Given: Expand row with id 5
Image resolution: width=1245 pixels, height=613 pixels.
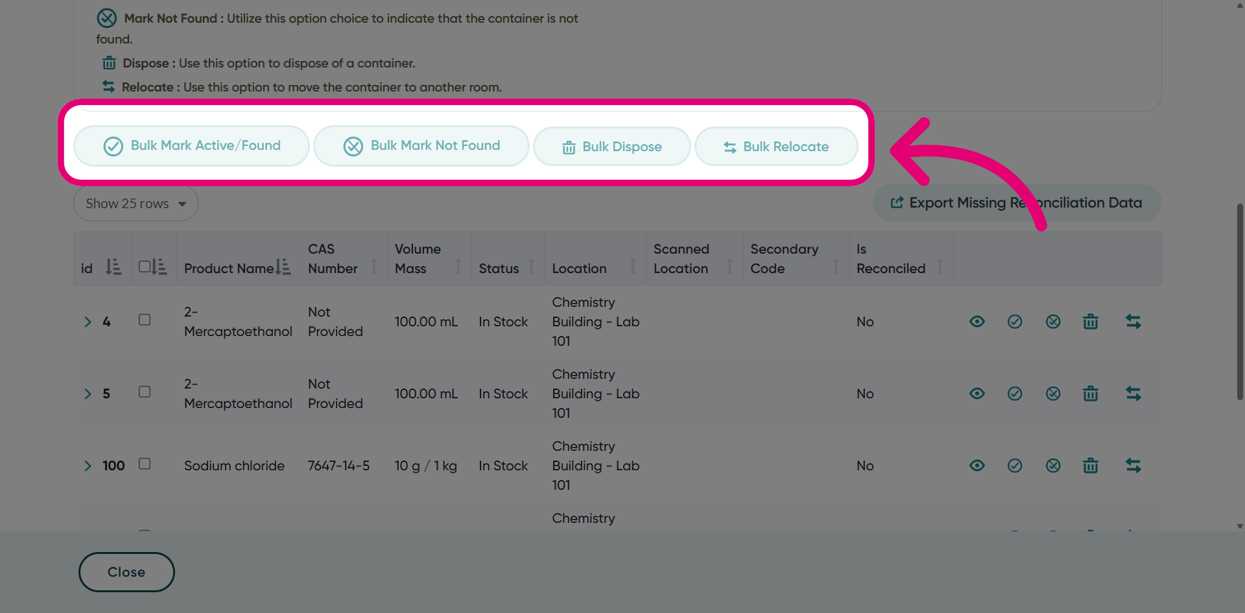Looking at the screenshot, I should (x=88, y=394).
